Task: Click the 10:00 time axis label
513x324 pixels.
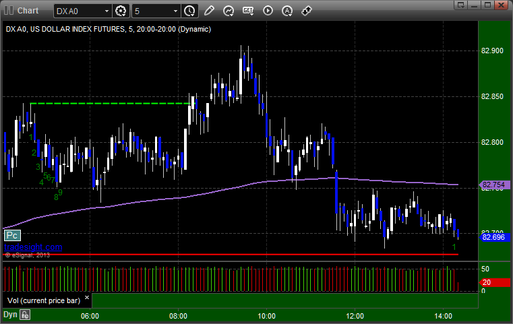Action: click(x=266, y=316)
